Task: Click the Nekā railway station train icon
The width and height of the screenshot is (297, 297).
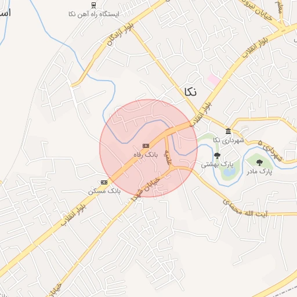Action: (93, 5)
